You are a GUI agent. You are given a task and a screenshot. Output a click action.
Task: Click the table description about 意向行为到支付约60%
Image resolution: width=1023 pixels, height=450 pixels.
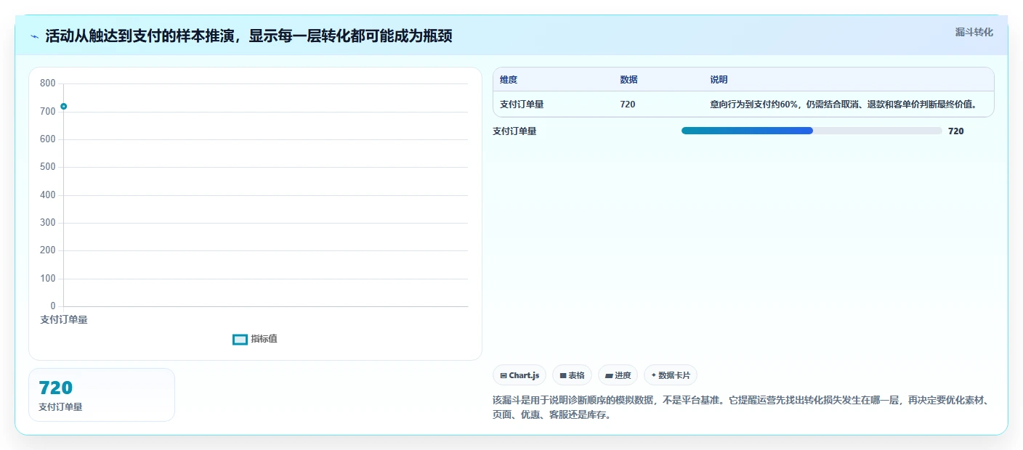click(844, 105)
